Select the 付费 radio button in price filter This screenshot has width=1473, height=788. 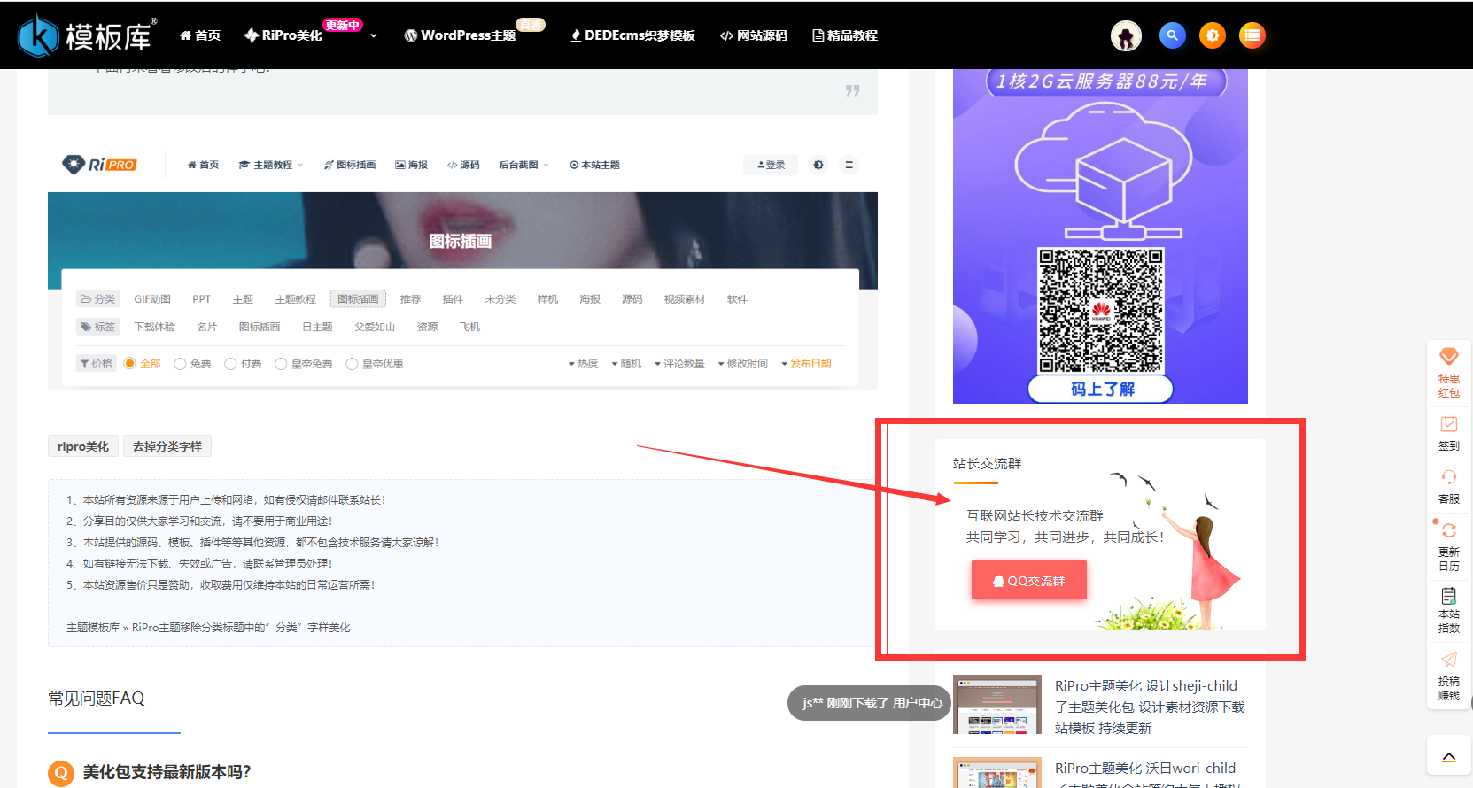coord(230,364)
